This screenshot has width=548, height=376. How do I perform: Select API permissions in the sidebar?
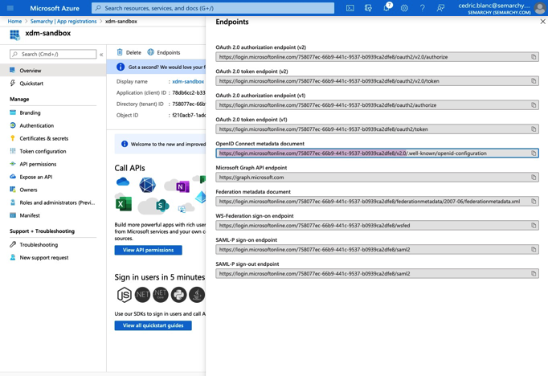click(x=38, y=164)
